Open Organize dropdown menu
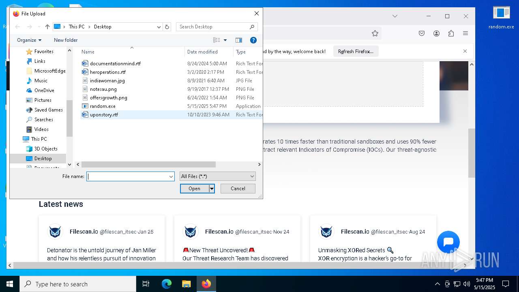 29,40
